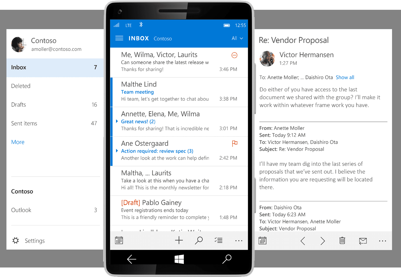Click the More folders link
This screenshot has height=277, width=401.
(x=18, y=142)
